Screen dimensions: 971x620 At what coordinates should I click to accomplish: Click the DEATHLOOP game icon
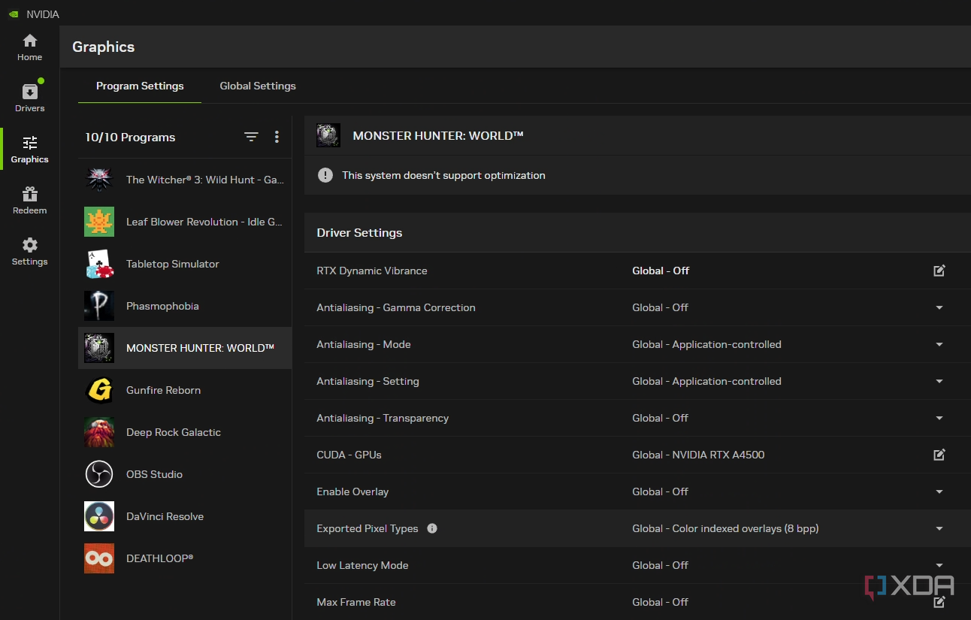[99, 558]
